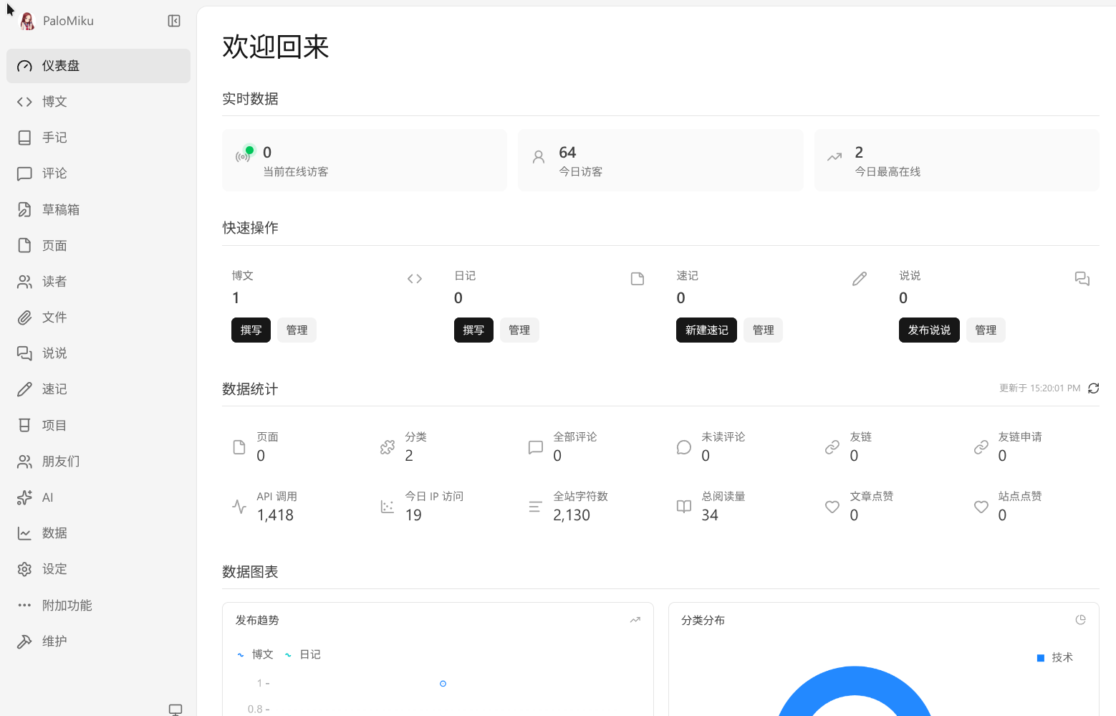Click the 全站字符数 value 2,130
The image size is (1116, 716).
click(x=572, y=515)
